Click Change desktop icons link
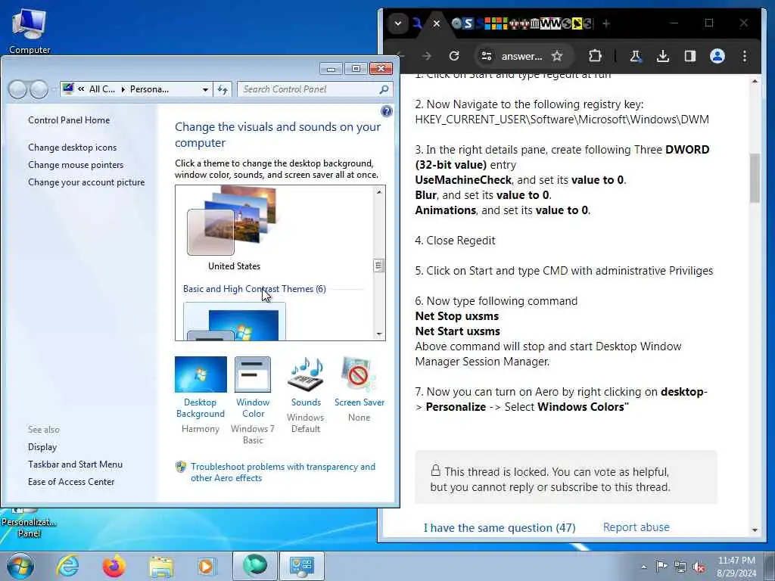 (72, 148)
